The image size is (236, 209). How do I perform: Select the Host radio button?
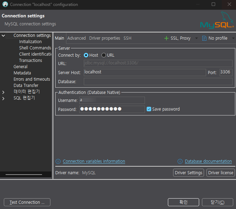click(x=86, y=55)
